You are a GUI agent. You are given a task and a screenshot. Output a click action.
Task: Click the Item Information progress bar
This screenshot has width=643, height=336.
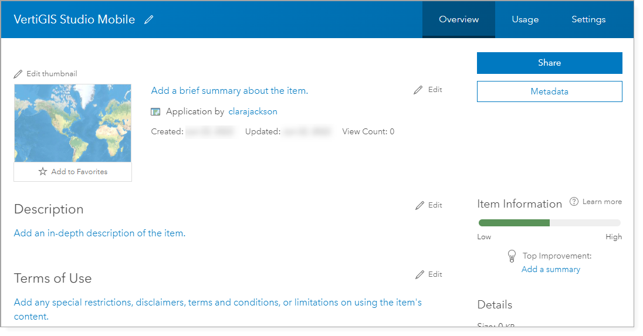(x=550, y=223)
